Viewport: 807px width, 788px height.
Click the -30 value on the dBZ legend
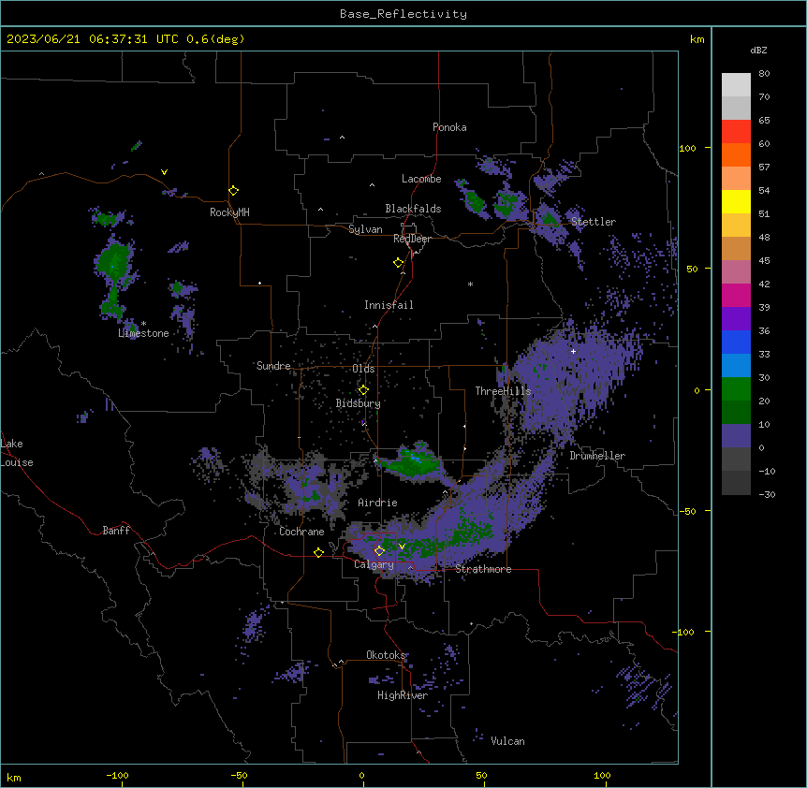(767, 495)
